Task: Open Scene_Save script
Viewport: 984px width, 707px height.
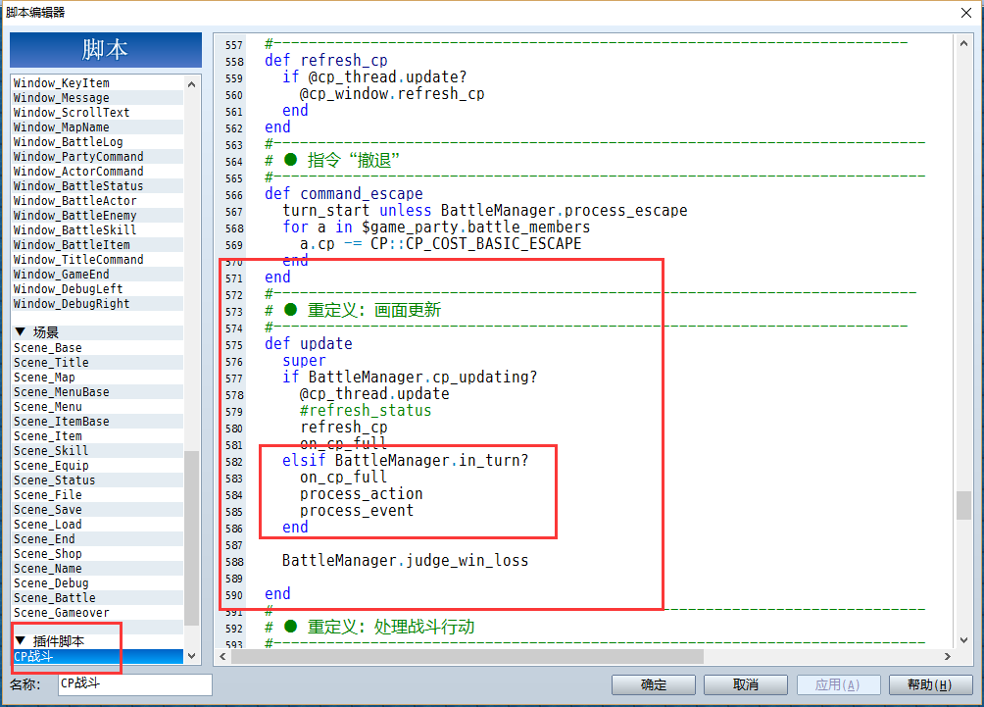Action: click(98, 510)
